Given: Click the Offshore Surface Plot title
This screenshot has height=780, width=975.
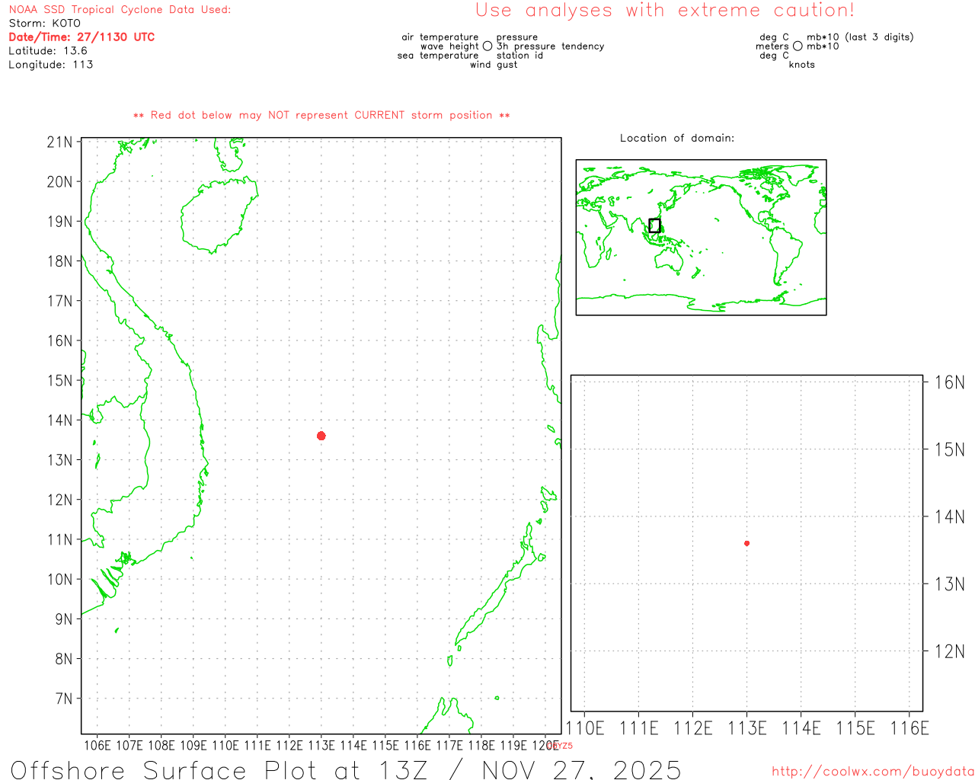Looking at the screenshot, I should (x=345, y=769).
